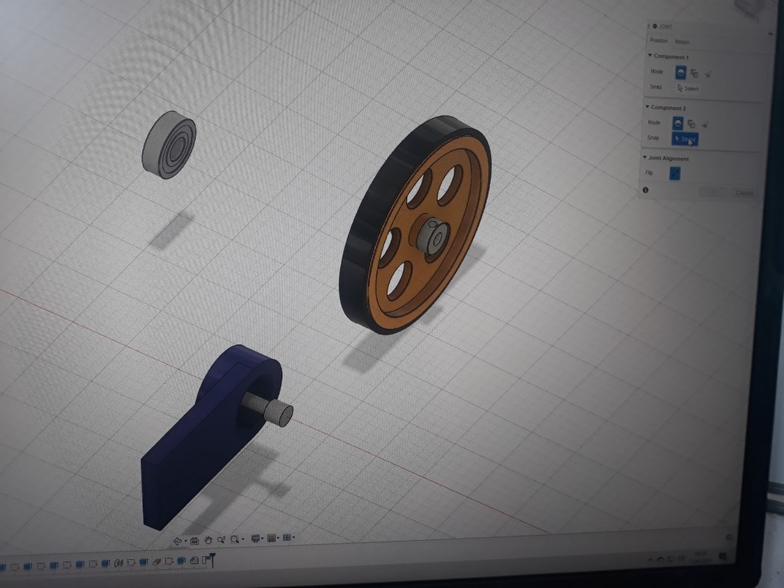Open the Fit zoom dropdown arrow
784x588 pixels.
click(x=243, y=539)
